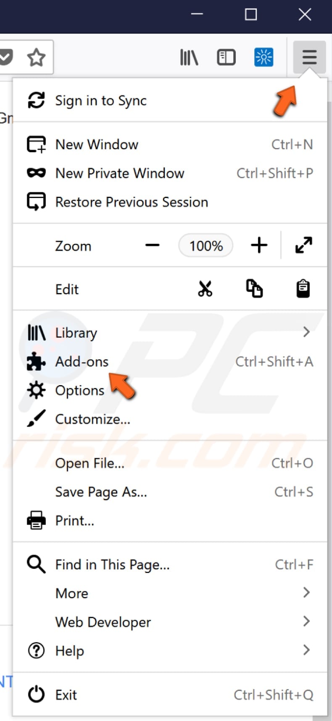This screenshot has width=332, height=721.
Task: Reset zoom by clicking 100%
Action: point(206,246)
